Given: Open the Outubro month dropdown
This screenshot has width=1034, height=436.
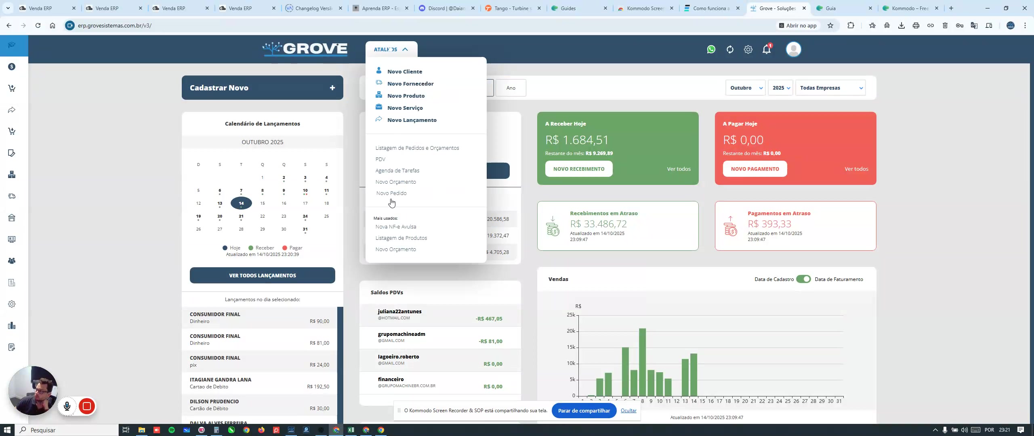Looking at the screenshot, I should click(x=745, y=88).
